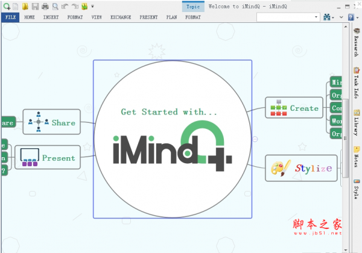Image resolution: width=362 pixels, height=253 pixels.
Task: Expand the binoculars find options arrow
Action: pos(333,17)
